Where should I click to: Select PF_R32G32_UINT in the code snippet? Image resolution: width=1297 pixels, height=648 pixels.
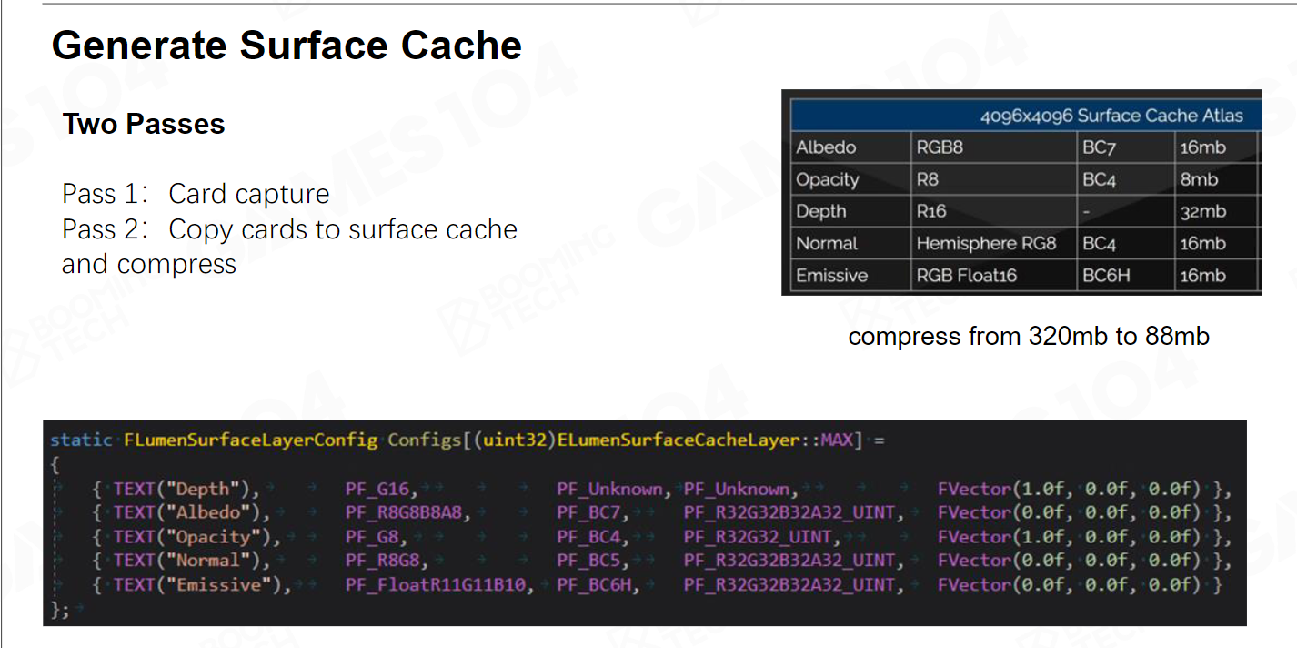[x=758, y=537]
